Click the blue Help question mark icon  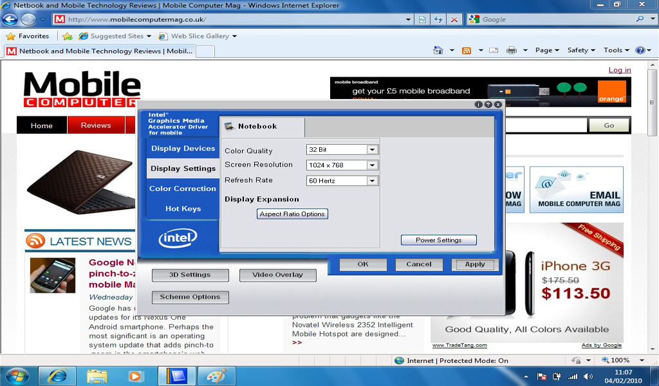click(x=640, y=50)
